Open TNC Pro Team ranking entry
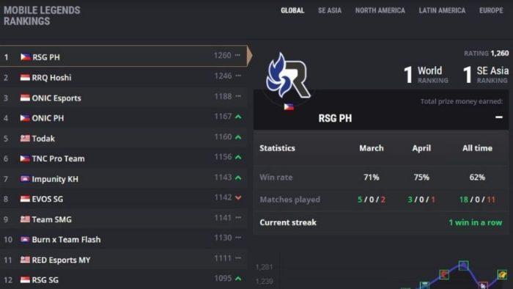513x289 pixels. pyautogui.click(x=124, y=158)
